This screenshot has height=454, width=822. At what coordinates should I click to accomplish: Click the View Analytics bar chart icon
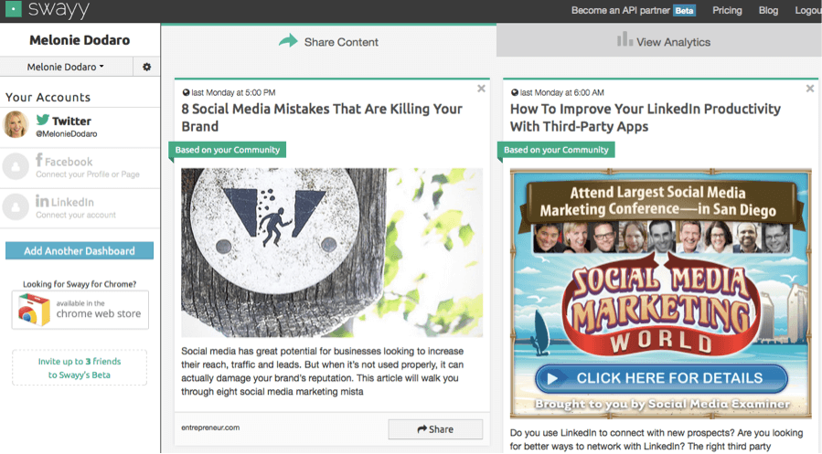click(625, 39)
